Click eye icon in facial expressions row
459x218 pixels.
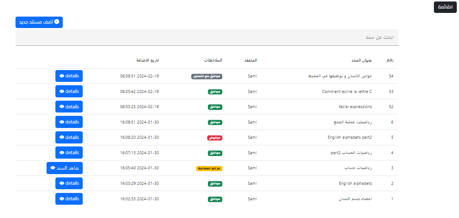62,107
